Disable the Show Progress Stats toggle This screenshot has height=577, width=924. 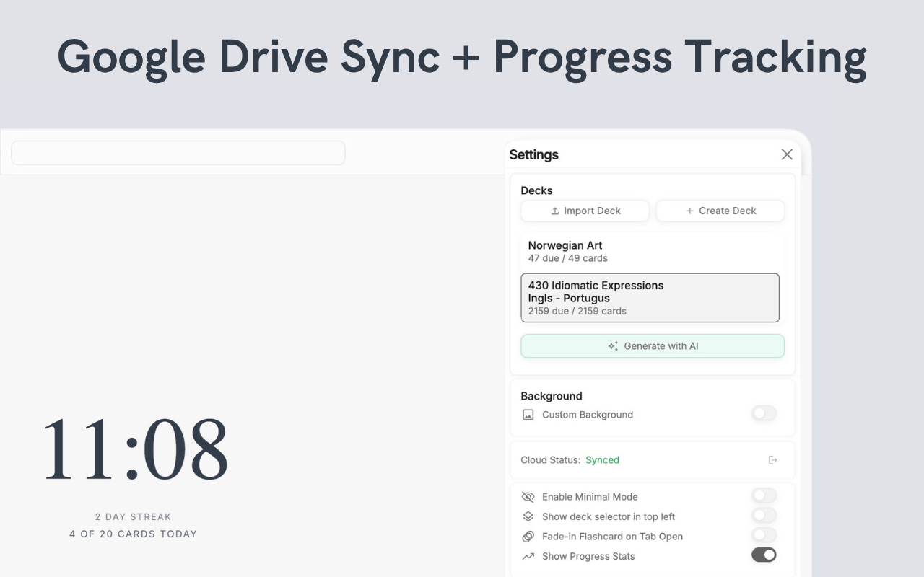pos(764,555)
